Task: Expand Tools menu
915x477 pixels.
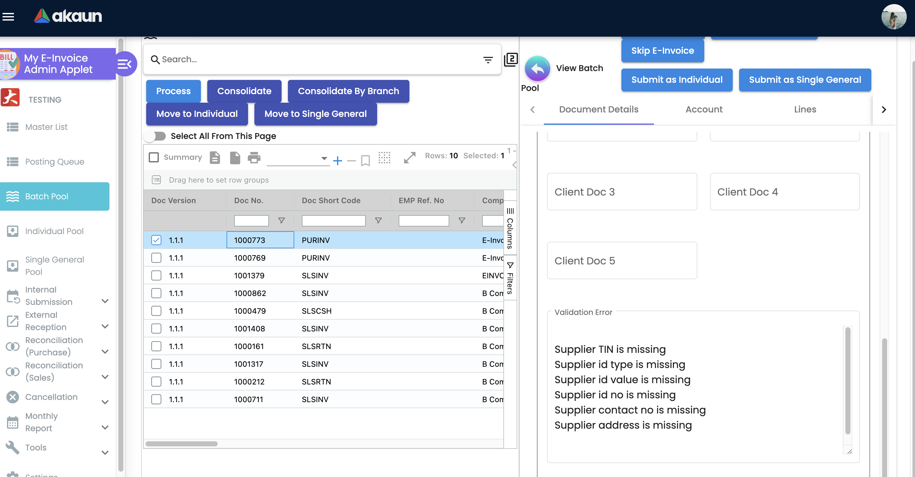Action: pos(105,453)
